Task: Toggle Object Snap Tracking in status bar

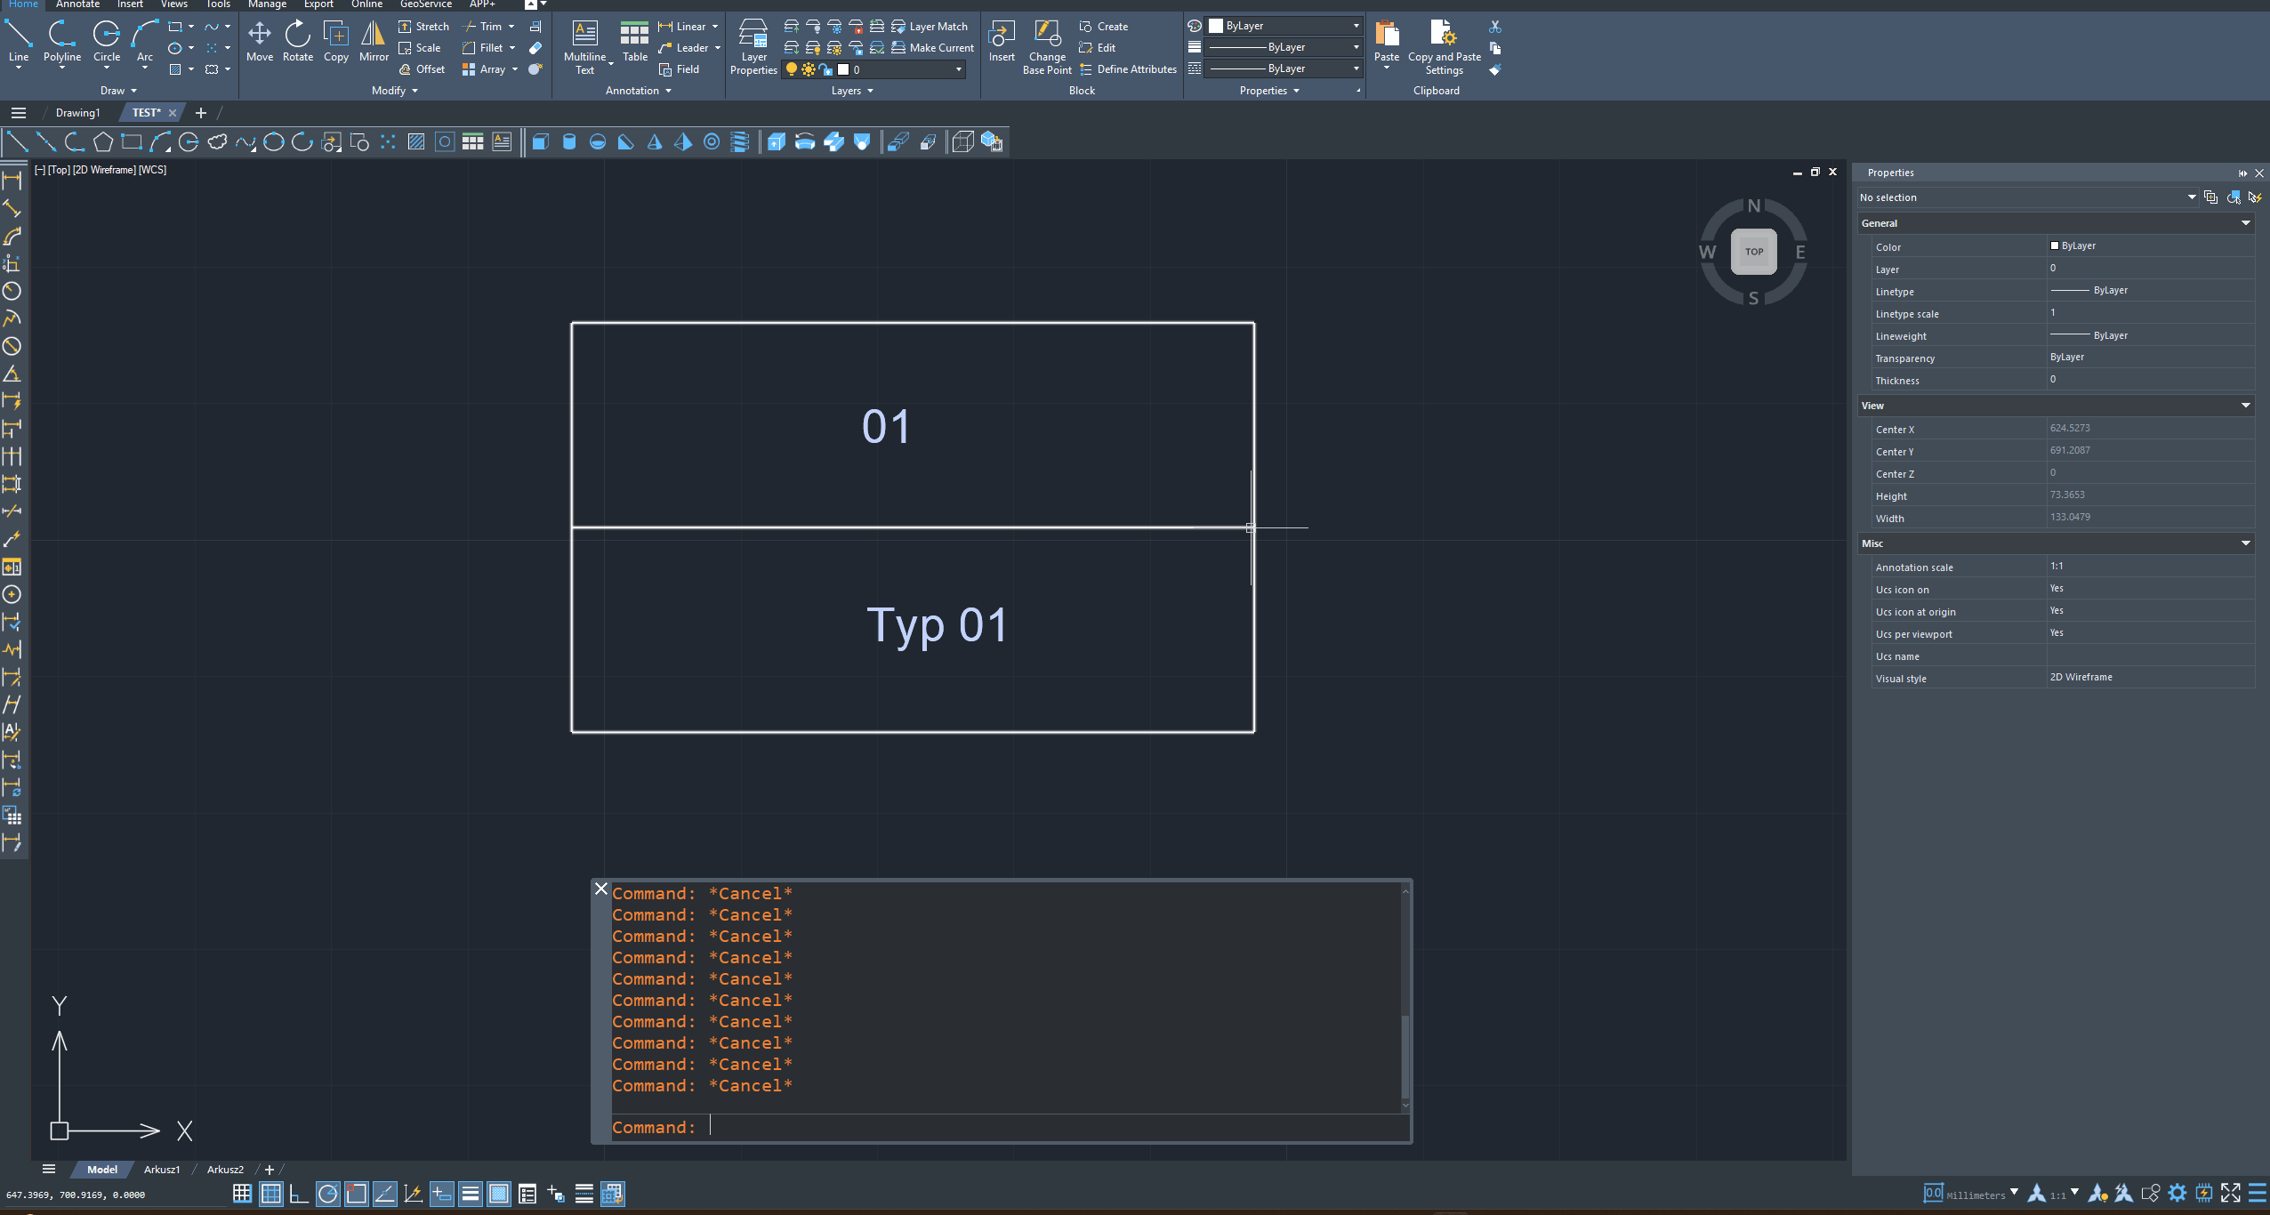Action: tap(384, 1194)
